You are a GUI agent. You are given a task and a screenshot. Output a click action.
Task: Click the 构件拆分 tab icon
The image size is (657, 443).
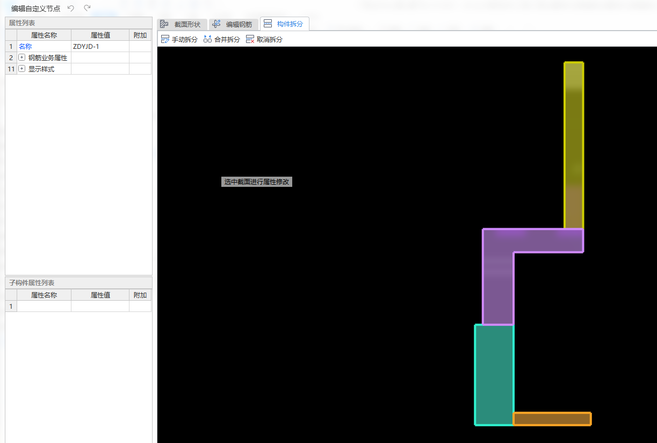tap(268, 24)
